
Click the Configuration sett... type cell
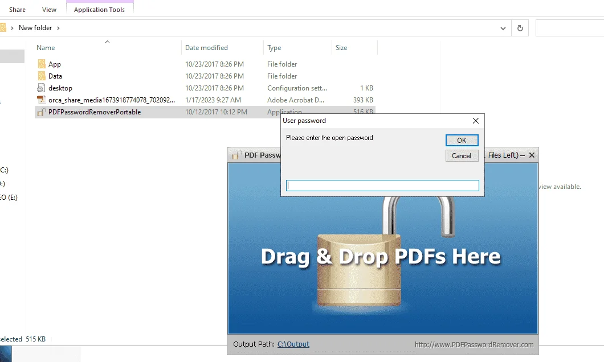coord(297,88)
